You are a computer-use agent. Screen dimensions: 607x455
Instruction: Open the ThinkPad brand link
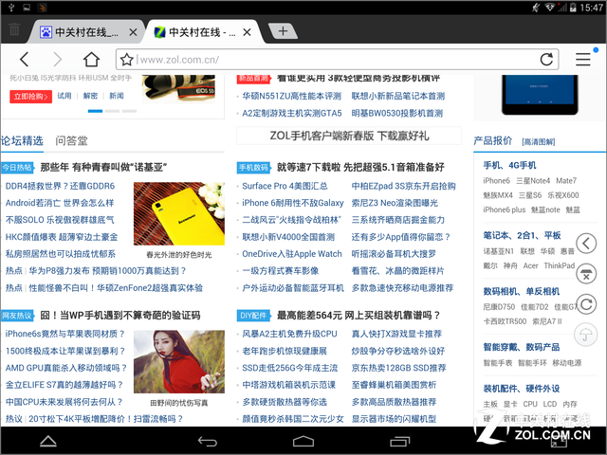(559, 265)
